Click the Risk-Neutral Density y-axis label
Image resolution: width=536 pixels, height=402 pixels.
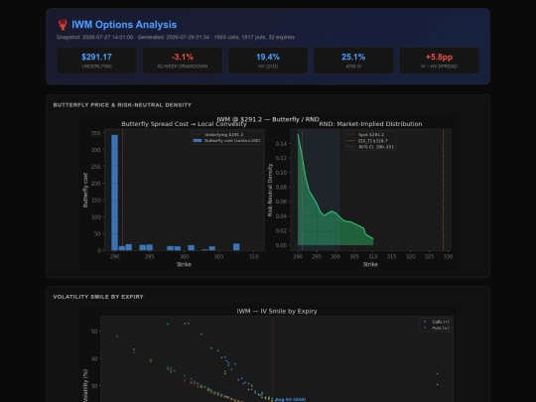(x=270, y=190)
